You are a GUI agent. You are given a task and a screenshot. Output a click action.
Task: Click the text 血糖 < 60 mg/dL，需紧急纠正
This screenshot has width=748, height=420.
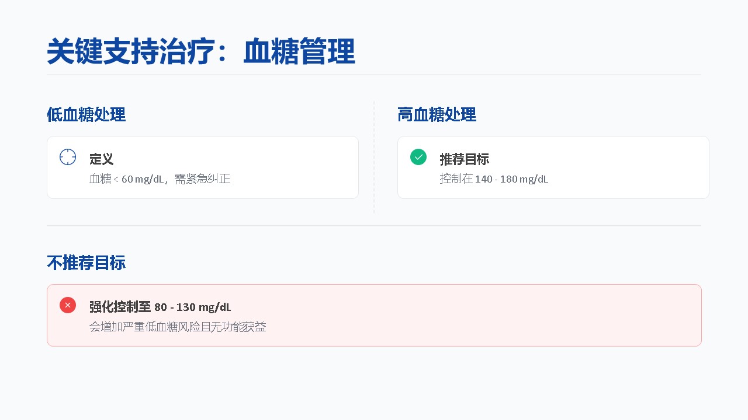tap(160, 179)
